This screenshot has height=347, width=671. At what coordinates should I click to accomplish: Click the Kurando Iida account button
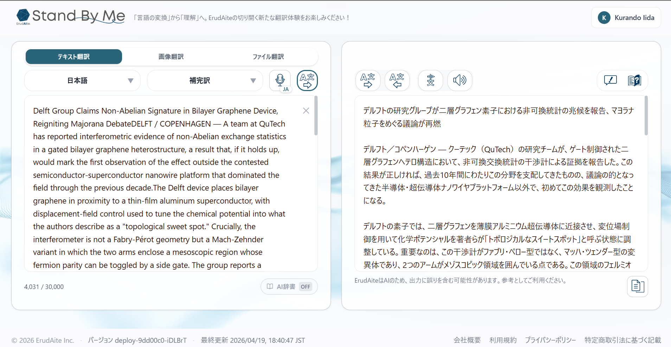626,18
